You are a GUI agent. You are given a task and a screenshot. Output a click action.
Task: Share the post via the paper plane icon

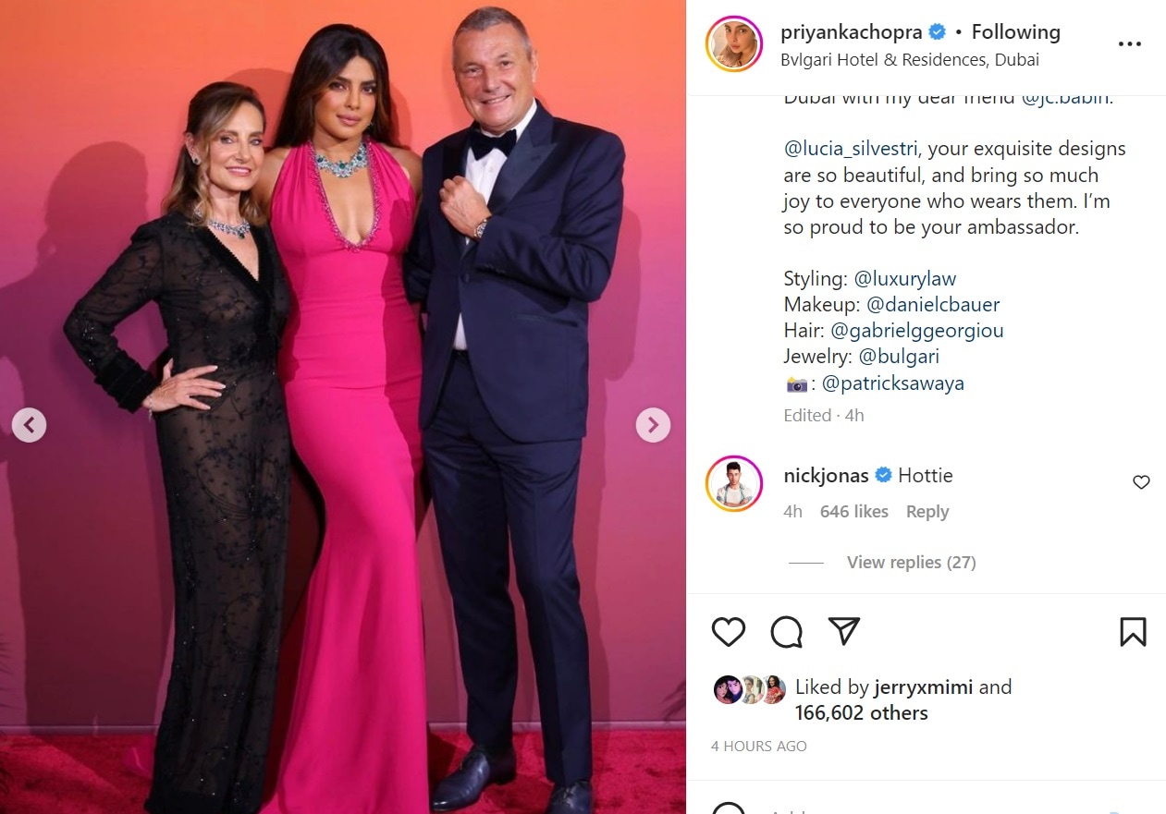(x=844, y=631)
